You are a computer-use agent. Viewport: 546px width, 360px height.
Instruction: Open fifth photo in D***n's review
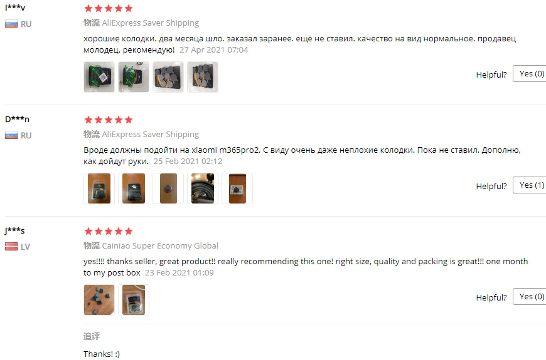237,188
